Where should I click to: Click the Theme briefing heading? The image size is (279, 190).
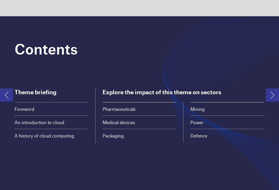click(x=35, y=93)
